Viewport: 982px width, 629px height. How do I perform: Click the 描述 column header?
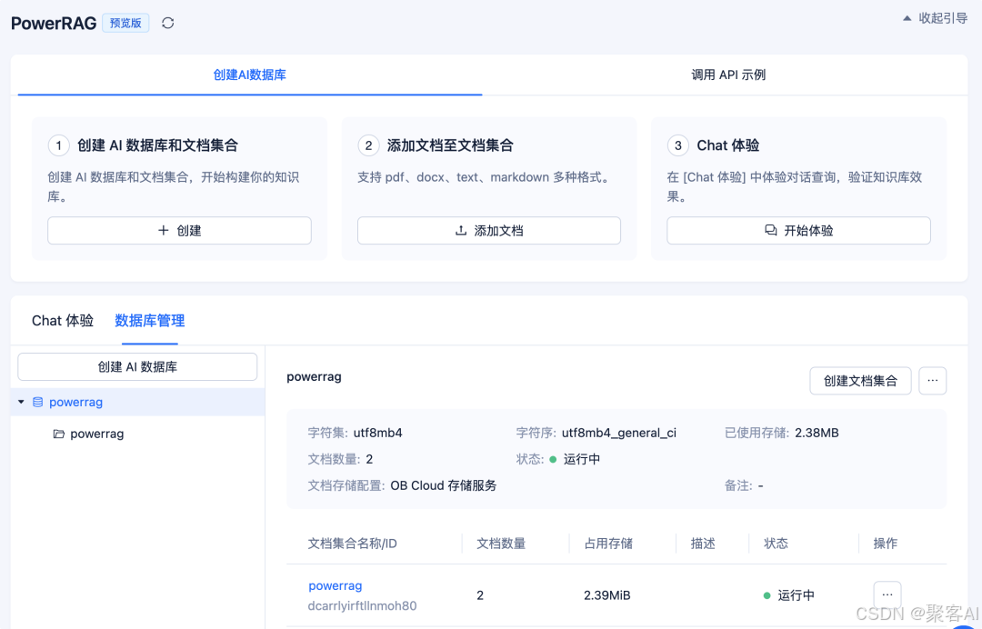(703, 544)
